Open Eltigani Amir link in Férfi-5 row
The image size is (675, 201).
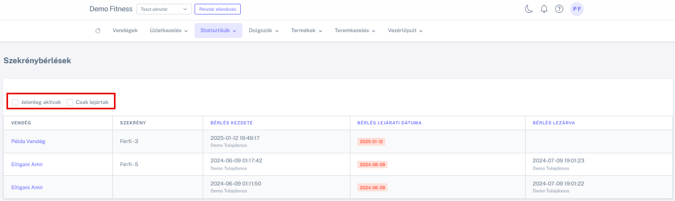pos(27,164)
